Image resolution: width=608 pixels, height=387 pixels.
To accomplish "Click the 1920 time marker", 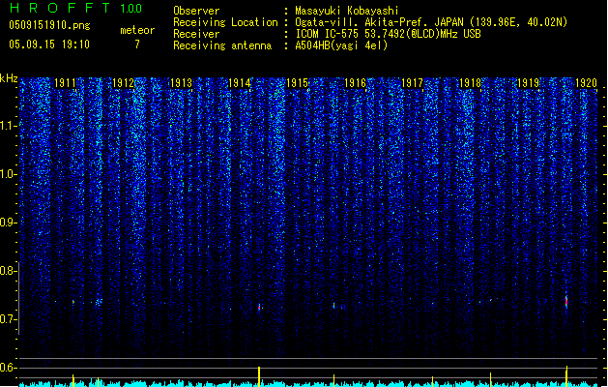I will pos(586,83).
